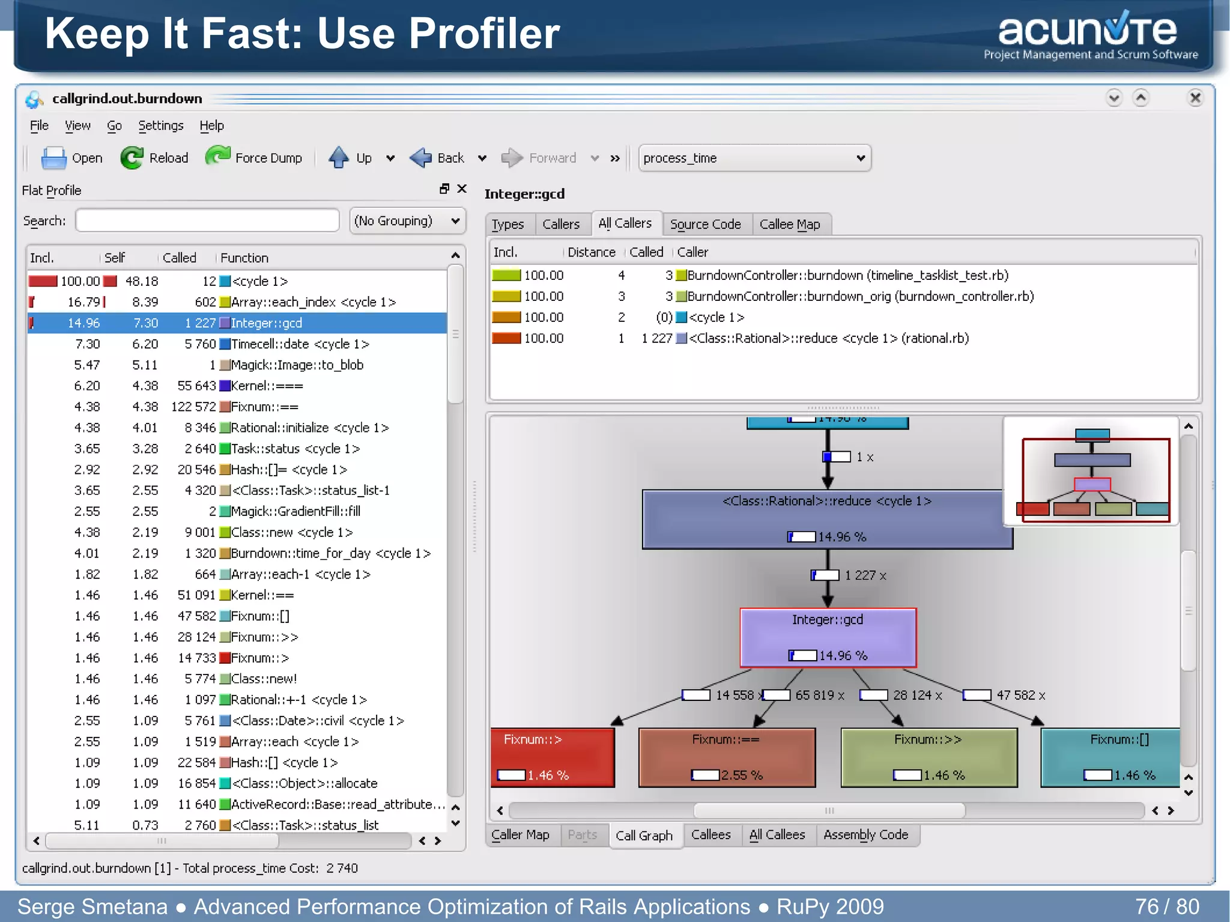Select the Callee Map tab

coord(789,224)
